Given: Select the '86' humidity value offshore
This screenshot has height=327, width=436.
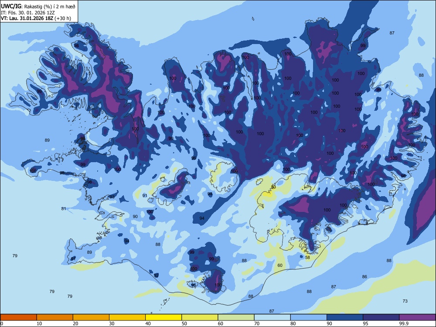Looking at the screenshot, I should click(364, 277).
